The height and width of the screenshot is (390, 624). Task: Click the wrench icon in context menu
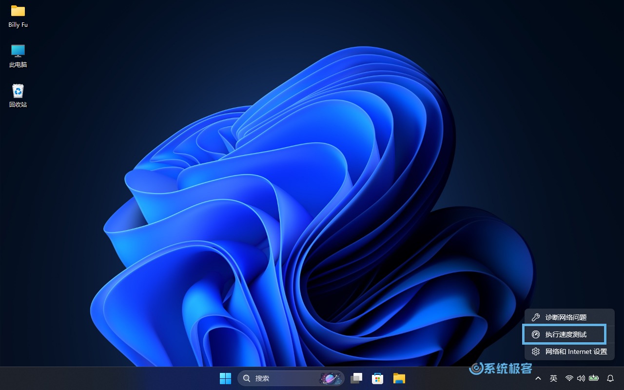(535, 317)
